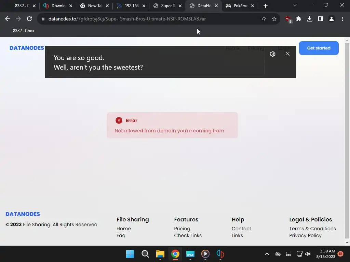Viewport: 350px width, 262px height.
Task: Open caption overlay settings gear
Action: (272, 54)
